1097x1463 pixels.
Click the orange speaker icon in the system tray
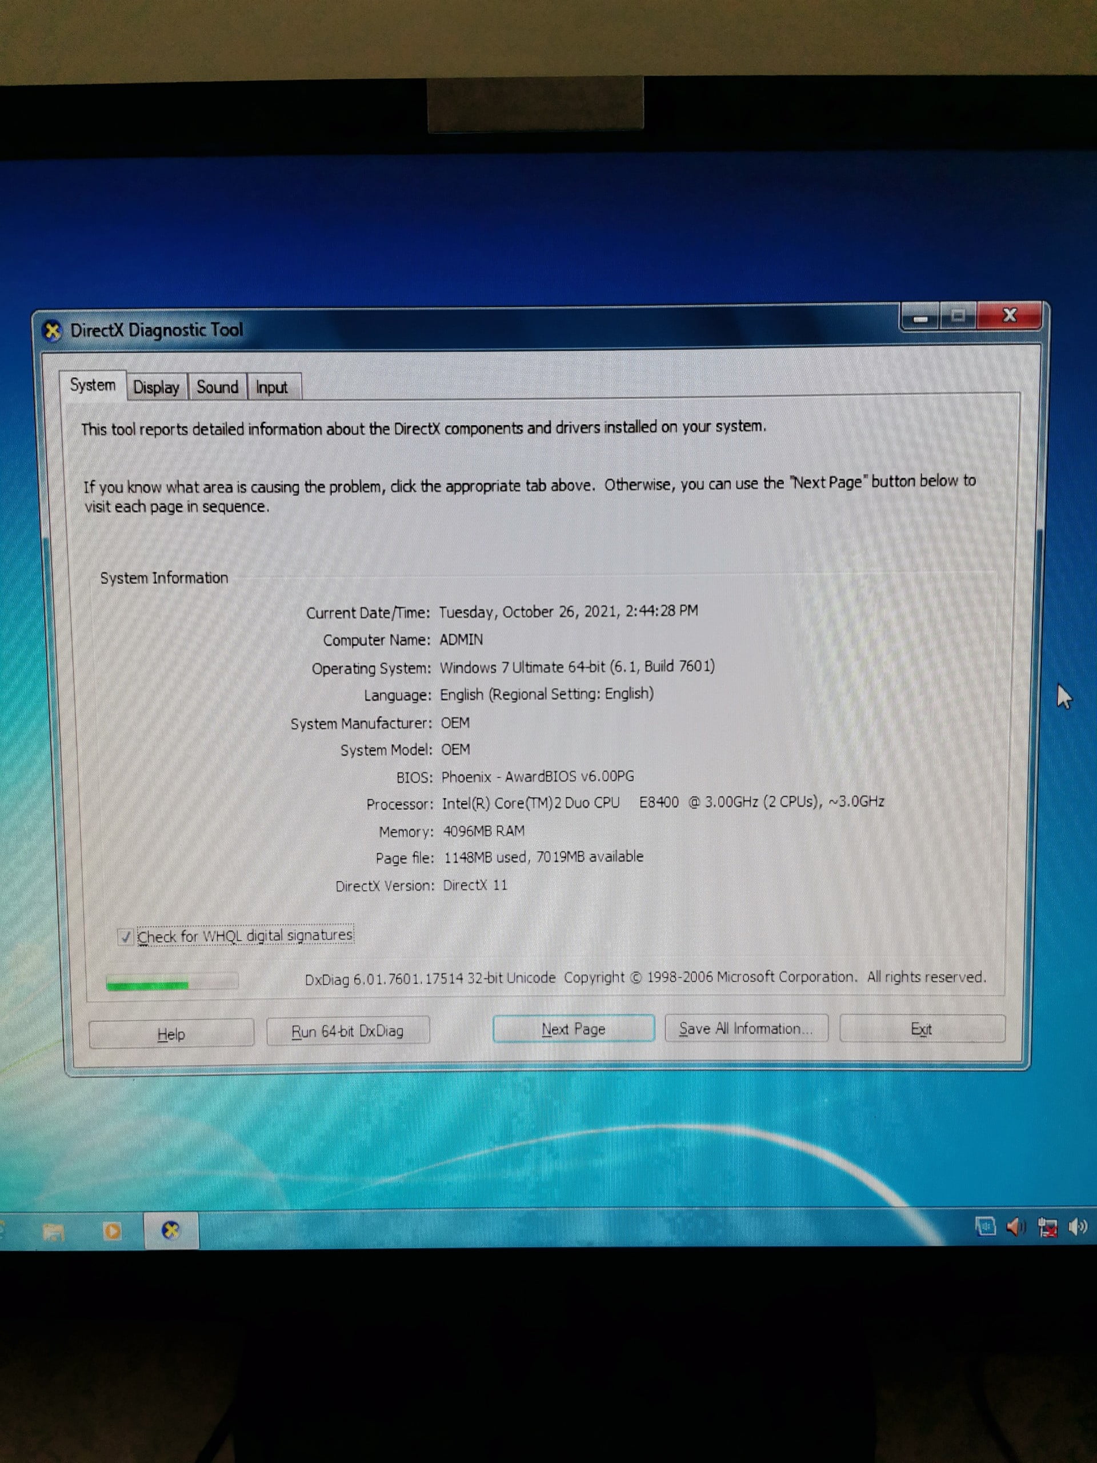click(x=1016, y=1228)
